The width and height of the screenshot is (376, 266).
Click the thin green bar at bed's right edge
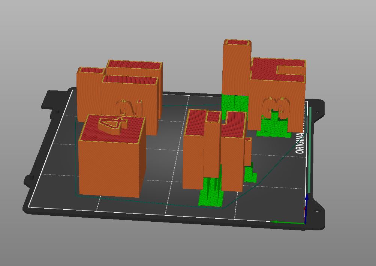(x=310, y=150)
